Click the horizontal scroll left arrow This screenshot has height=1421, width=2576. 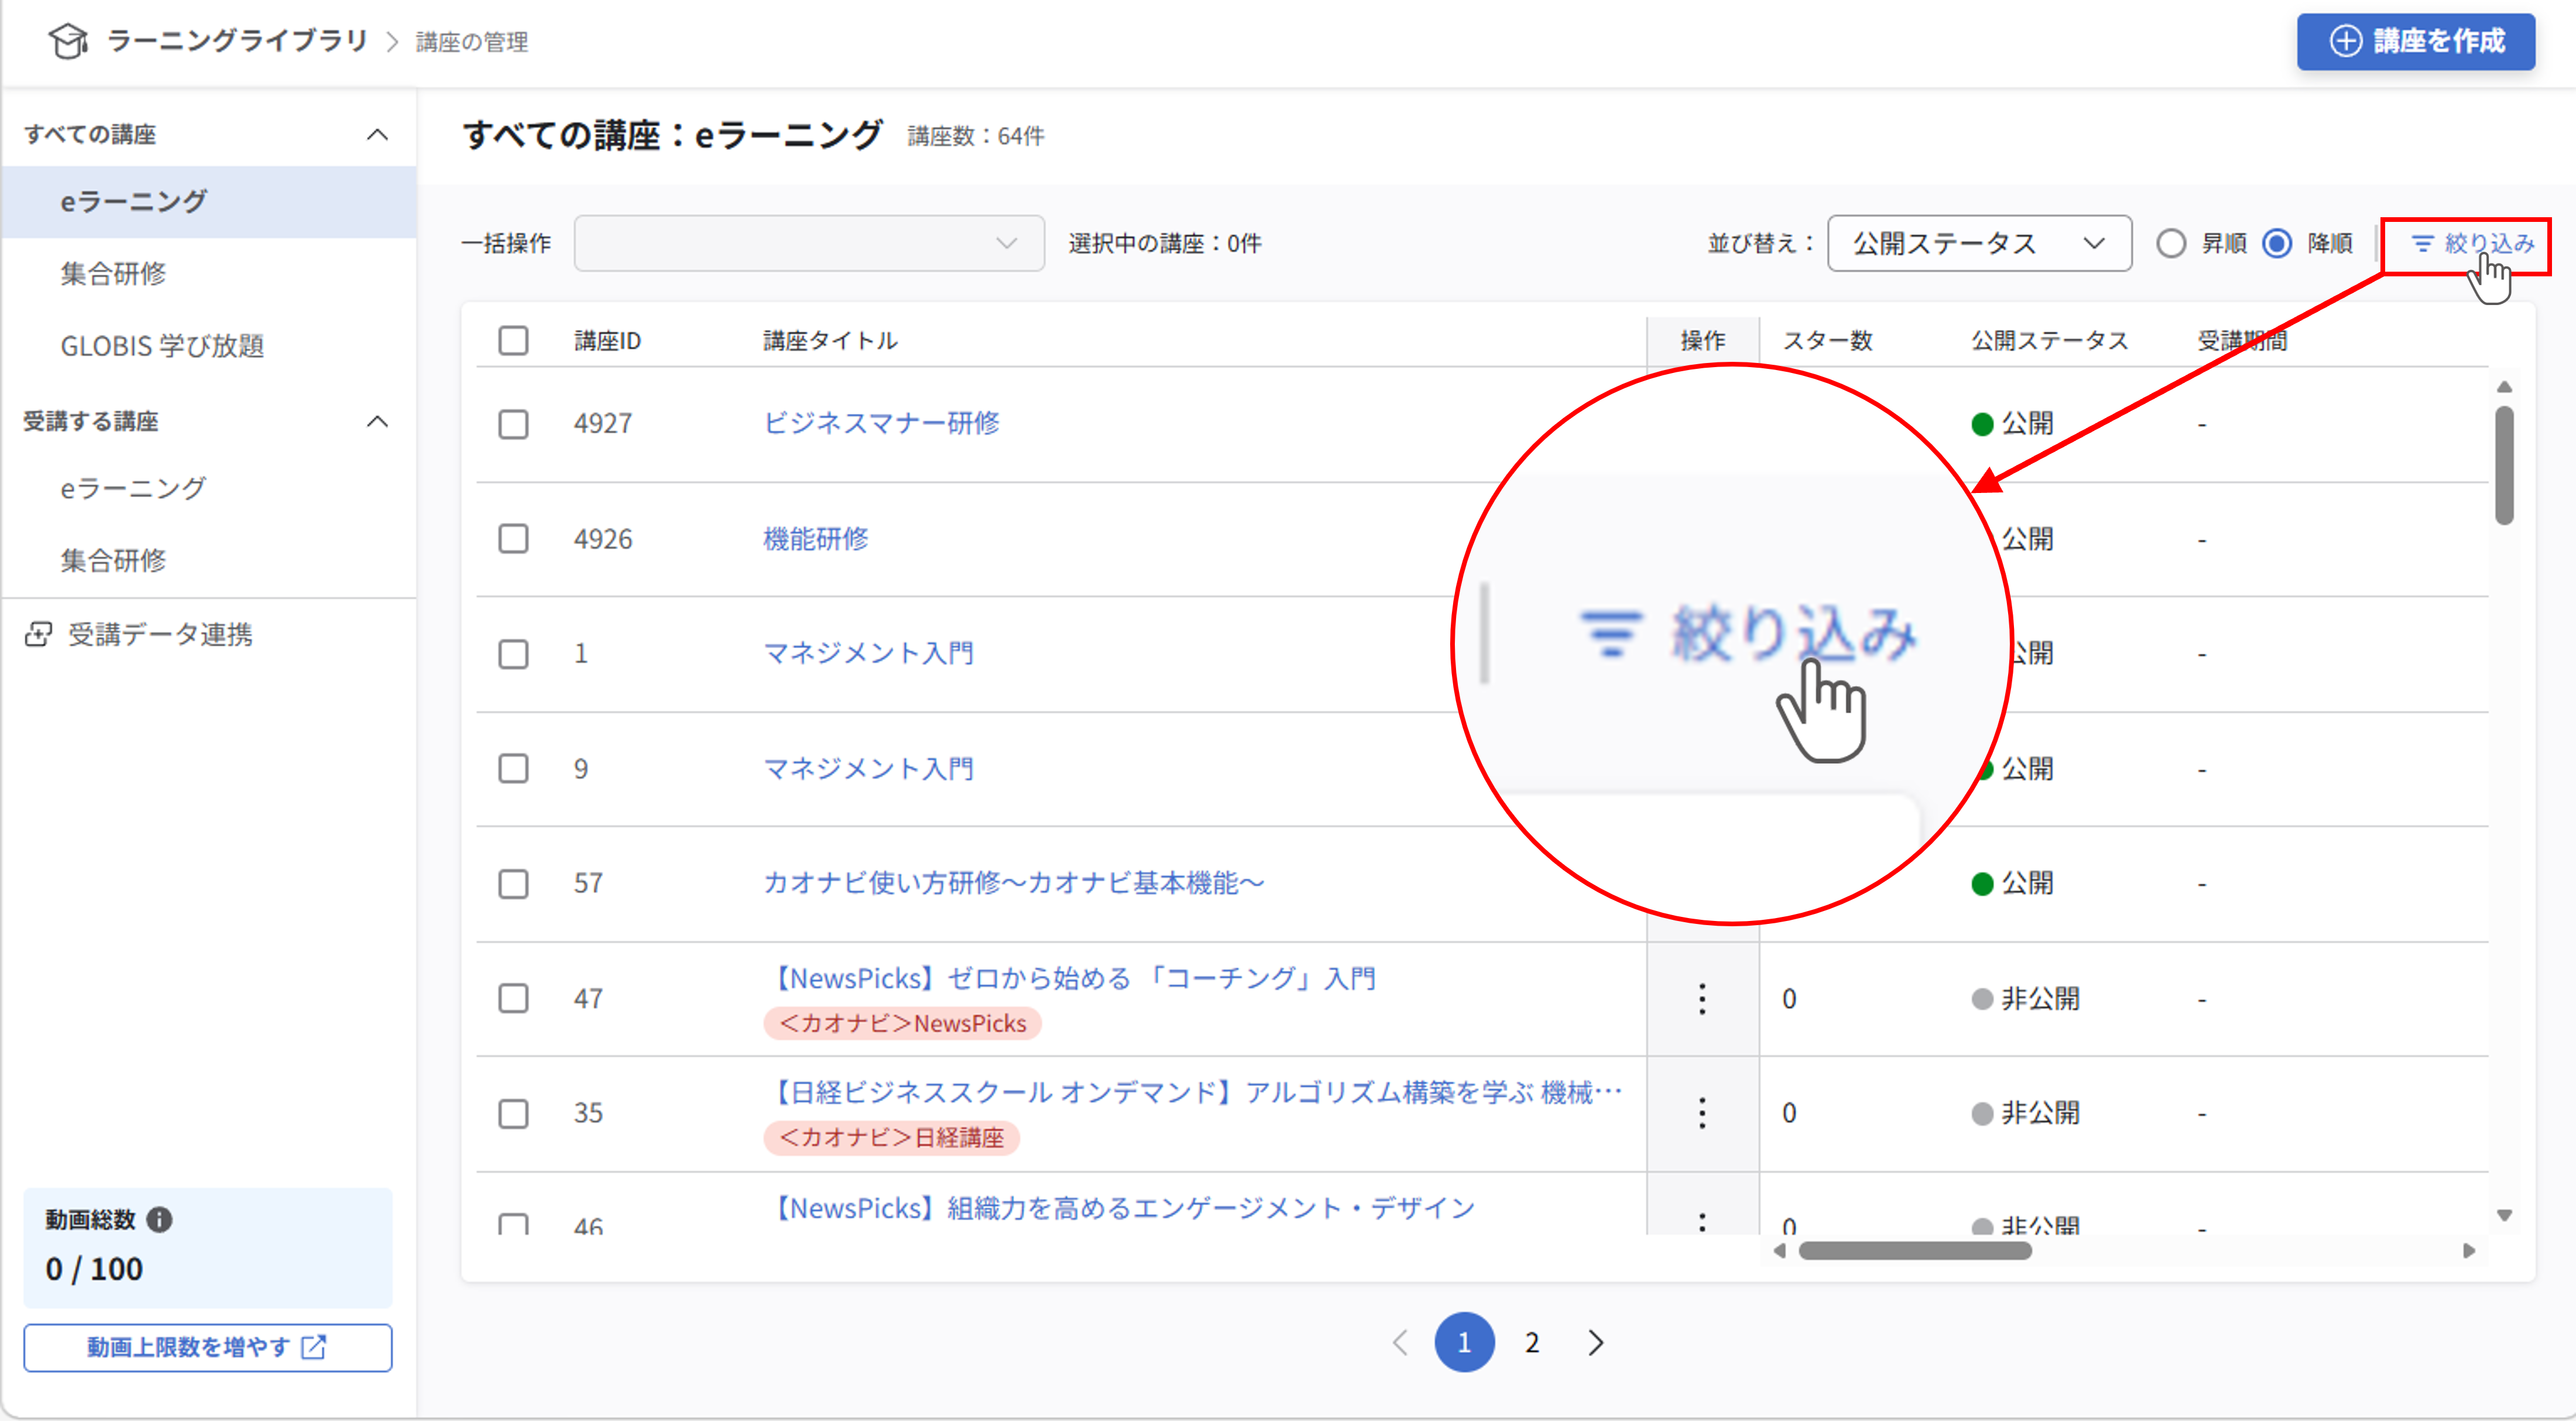[1780, 1250]
